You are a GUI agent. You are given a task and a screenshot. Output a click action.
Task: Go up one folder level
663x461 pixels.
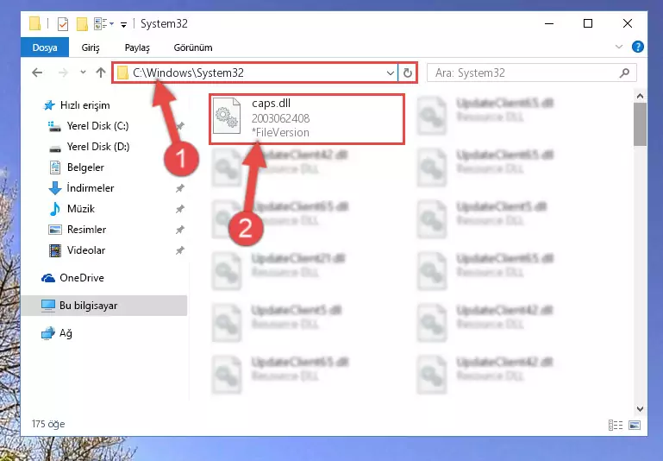[x=101, y=73]
